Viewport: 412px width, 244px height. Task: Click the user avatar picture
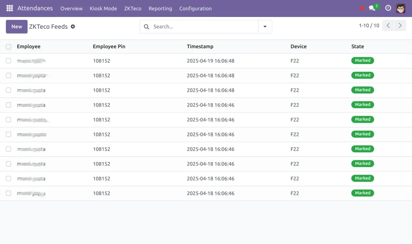click(401, 8)
